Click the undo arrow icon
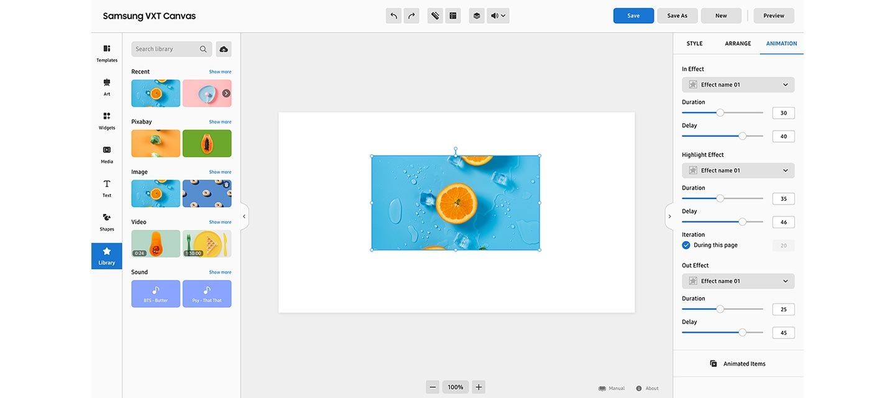This screenshot has height=398, width=895. pos(393,16)
